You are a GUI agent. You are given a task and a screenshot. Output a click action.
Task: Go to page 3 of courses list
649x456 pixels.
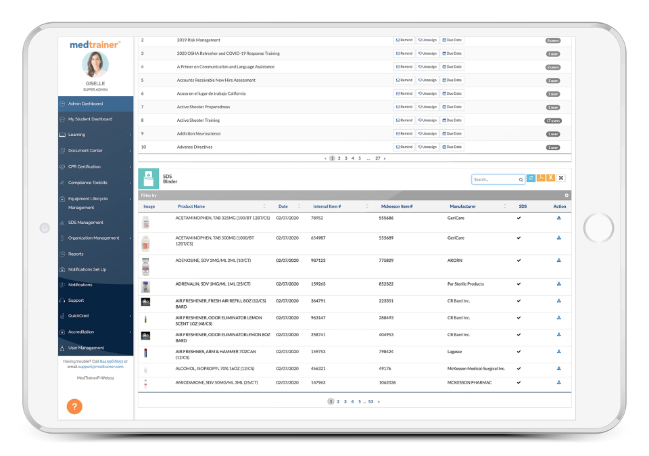[346, 158]
